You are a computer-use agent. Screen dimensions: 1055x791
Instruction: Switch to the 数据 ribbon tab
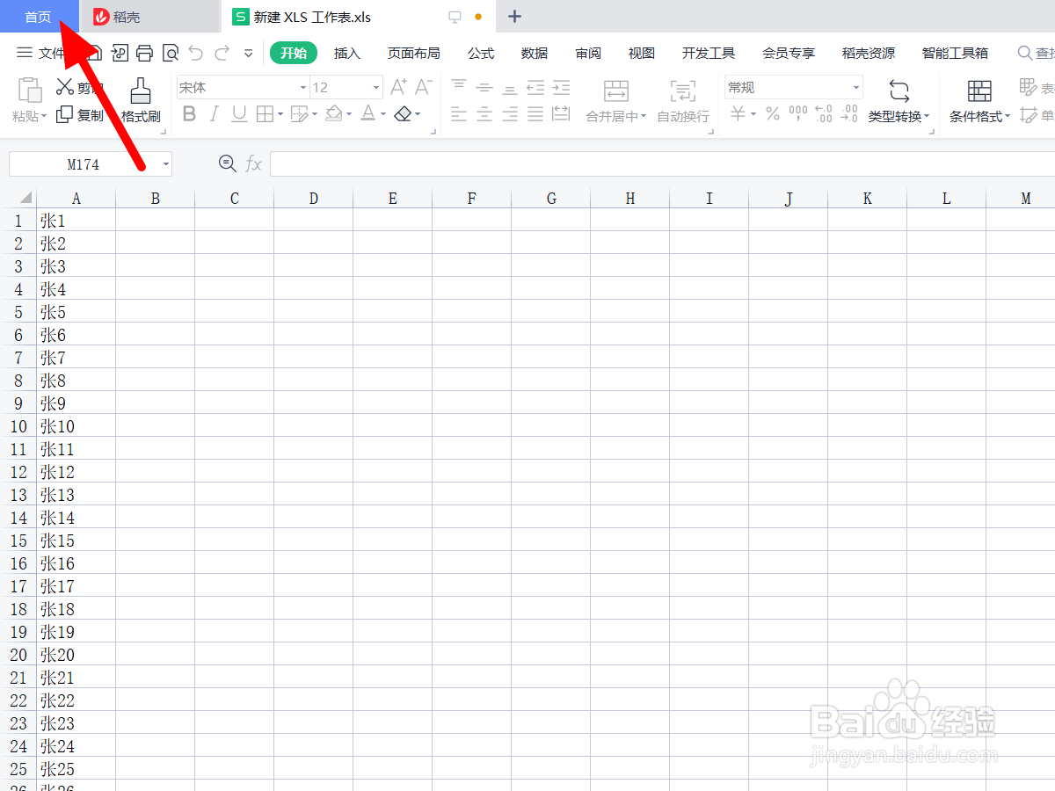point(534,54)
